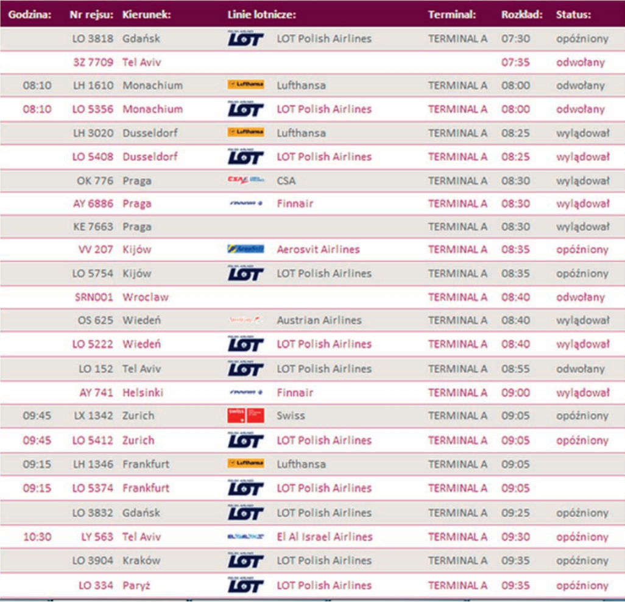Click the Lufthansa logo for flight LH 1610
Screen dimensions: 625x602
[245, 85]
